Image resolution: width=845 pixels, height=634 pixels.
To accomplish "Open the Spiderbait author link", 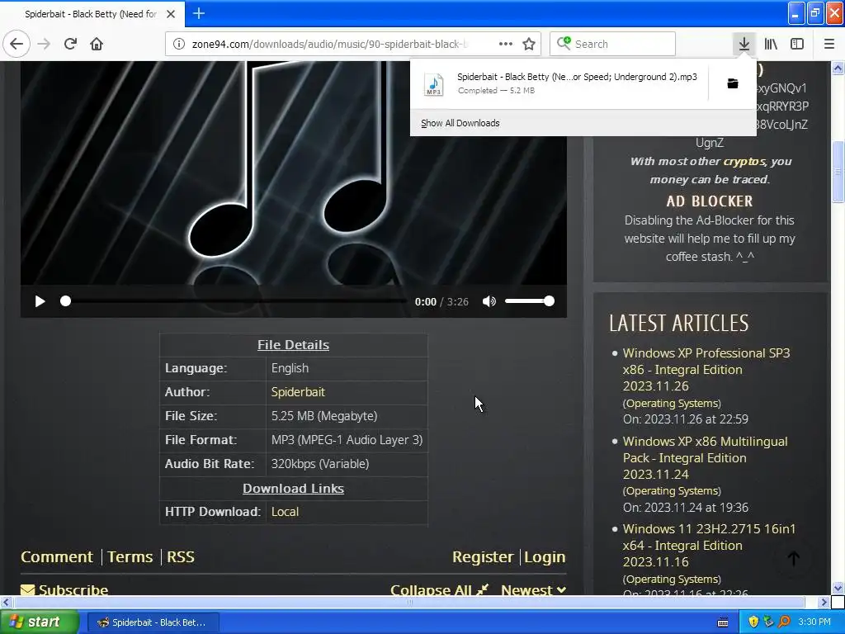I will tap(298, 392).
